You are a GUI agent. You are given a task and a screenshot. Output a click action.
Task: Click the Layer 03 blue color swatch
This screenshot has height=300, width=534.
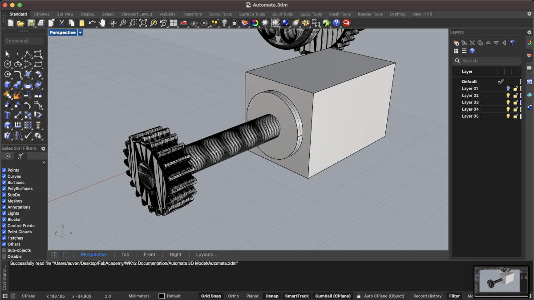click(521, 102)
